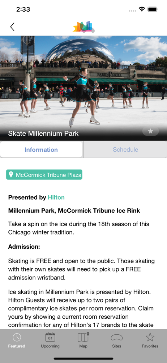
Task: Tap the 2:33 clock in status bar
Action: click(23, 9)
